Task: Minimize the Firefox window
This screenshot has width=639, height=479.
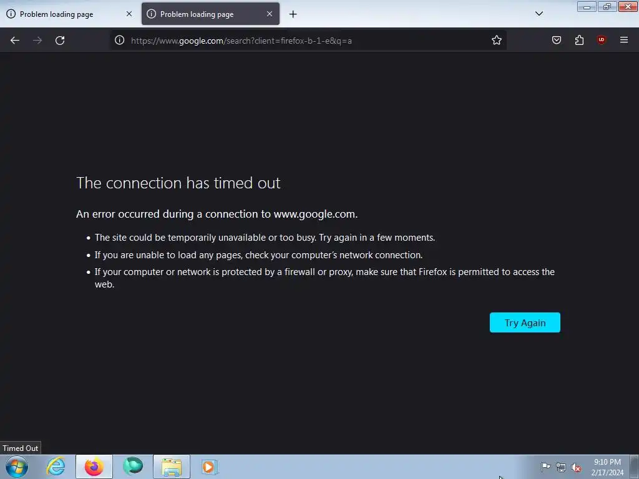Action: pyautogui.click(x=587, y=6)
